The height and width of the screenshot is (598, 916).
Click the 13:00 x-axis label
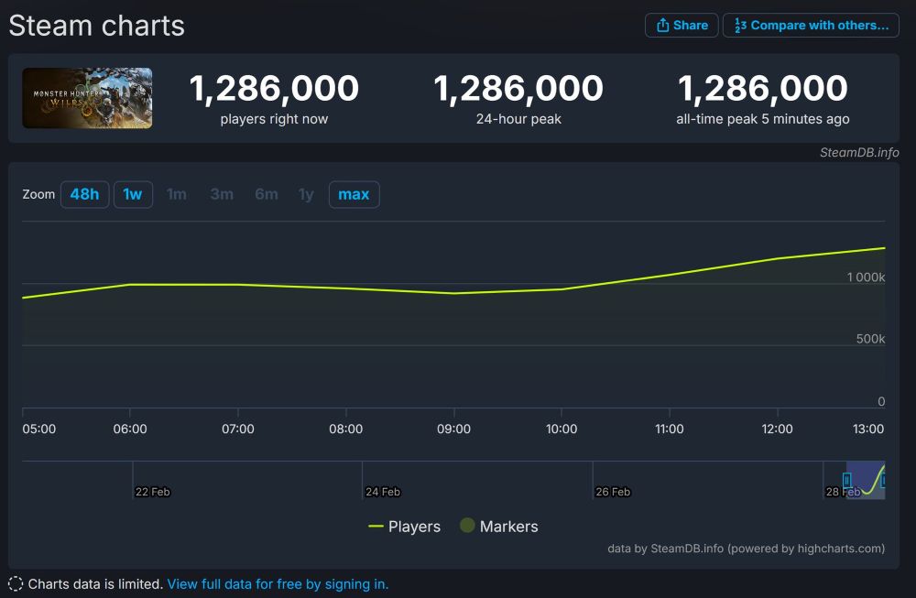[868, 429]
